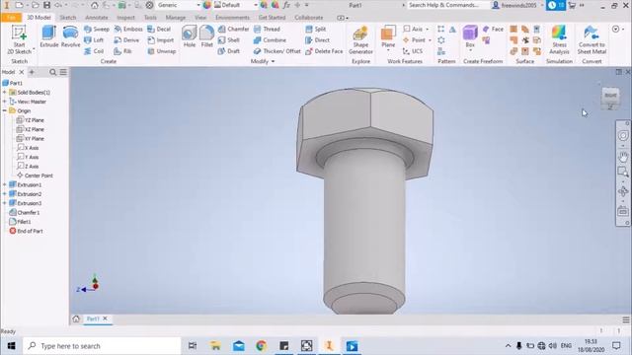Select the Fillet tool
The image size is (632, 355).
(206, 36)
